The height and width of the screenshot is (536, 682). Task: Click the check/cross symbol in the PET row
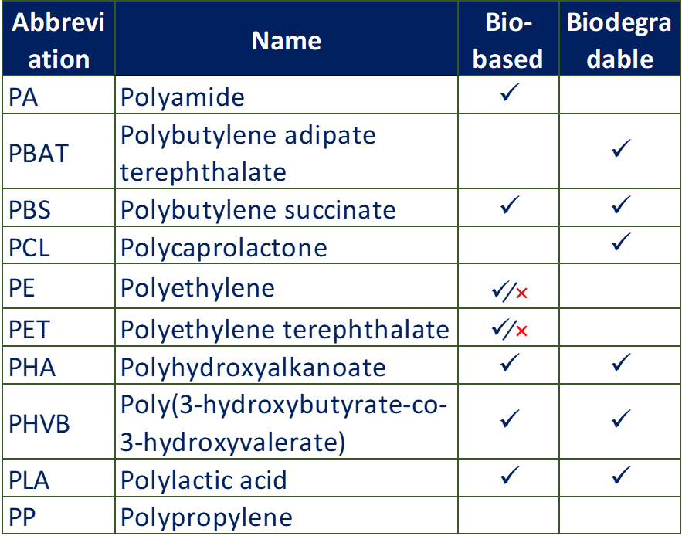tap(509, 331)
